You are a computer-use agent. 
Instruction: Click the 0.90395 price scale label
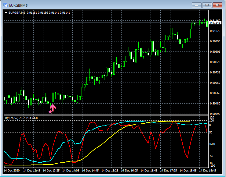pos(216,114)
